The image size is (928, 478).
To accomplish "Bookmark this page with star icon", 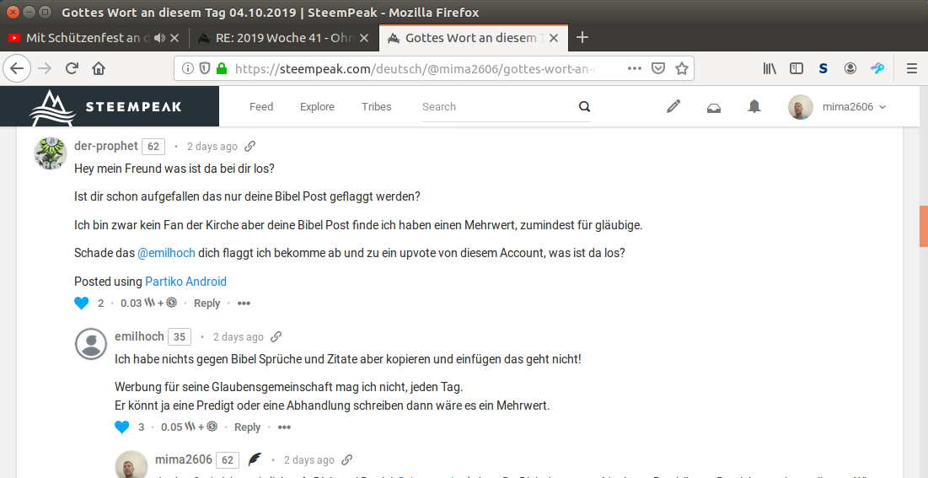I will tap(682, 68).
